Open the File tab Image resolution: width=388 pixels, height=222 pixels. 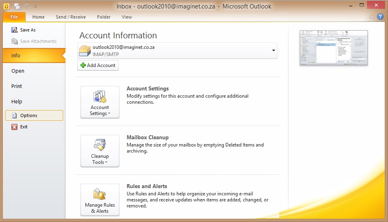click(14, 17)
